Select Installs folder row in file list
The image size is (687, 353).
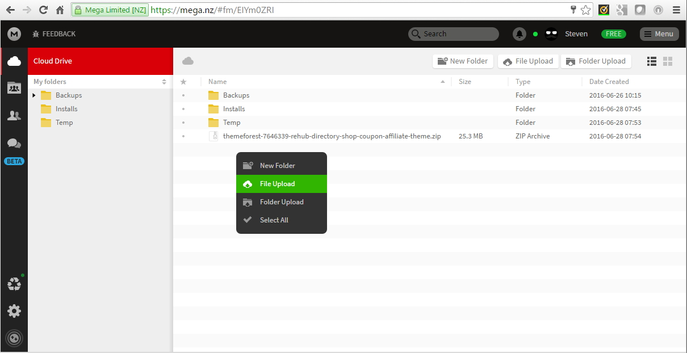click(x=430, y=109)
